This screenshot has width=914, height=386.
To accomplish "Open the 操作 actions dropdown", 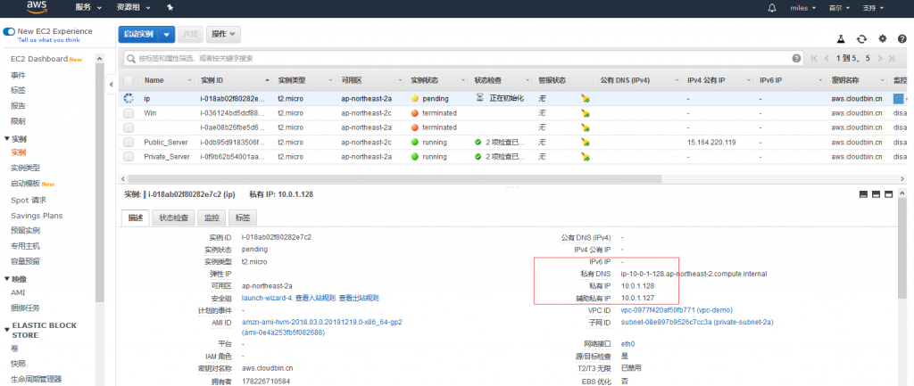I will (223, 35).
